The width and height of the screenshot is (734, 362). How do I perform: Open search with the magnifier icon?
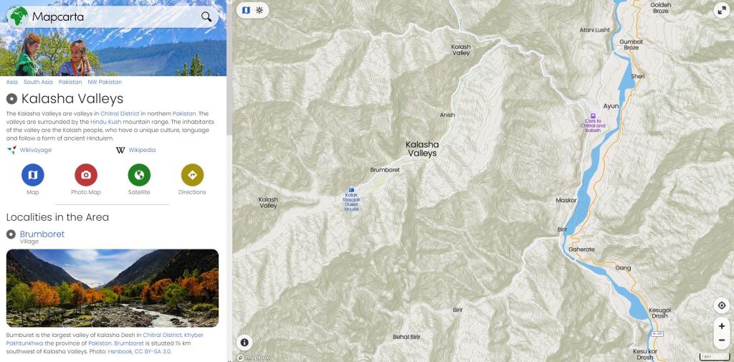[x=206, y=17]
